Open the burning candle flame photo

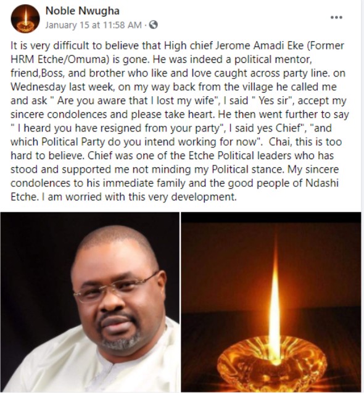pos(271,302)
